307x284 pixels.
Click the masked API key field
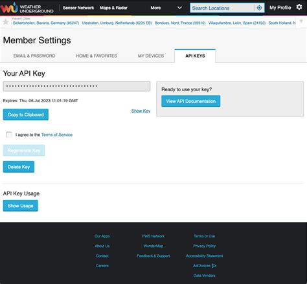pyautogui.click(x=76, y=86)
